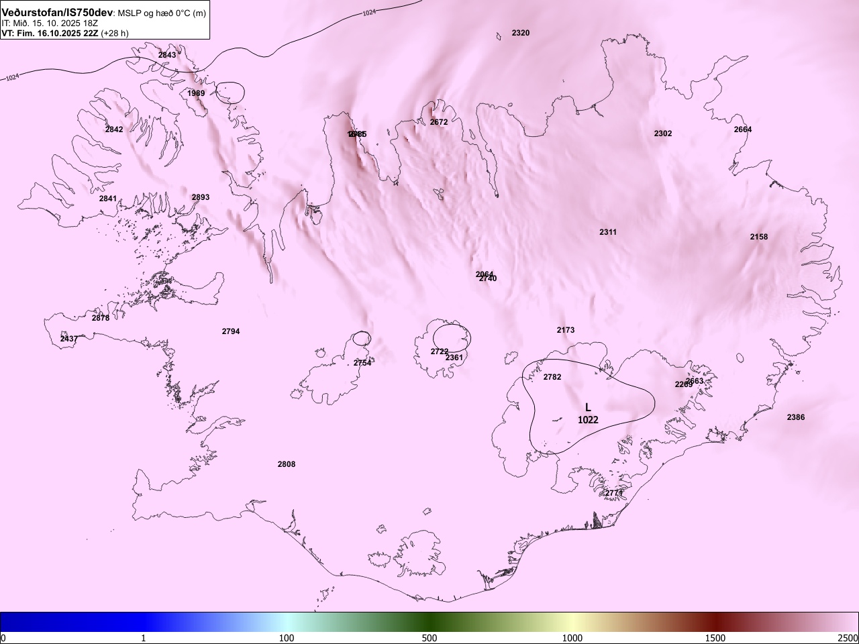Click the 2437 value label
The width and height of the screenshot is (859, 644).
click(x=69, y=339)
